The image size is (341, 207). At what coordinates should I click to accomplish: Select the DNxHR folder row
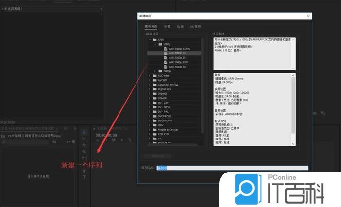click(174, 98)
